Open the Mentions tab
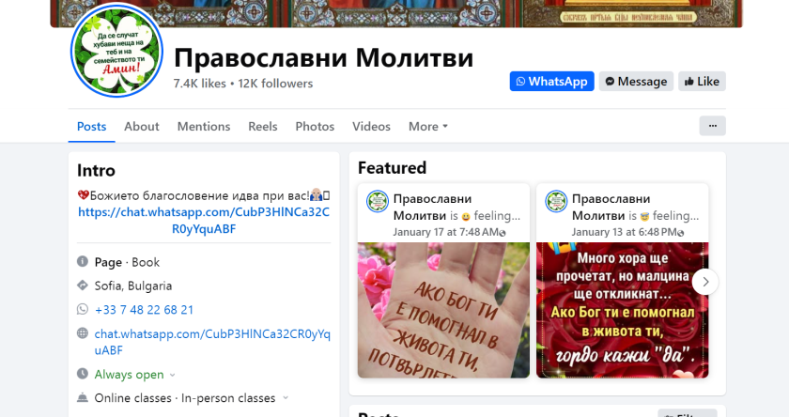The height and width of the screenshot is (417, 789). (204, 126)
